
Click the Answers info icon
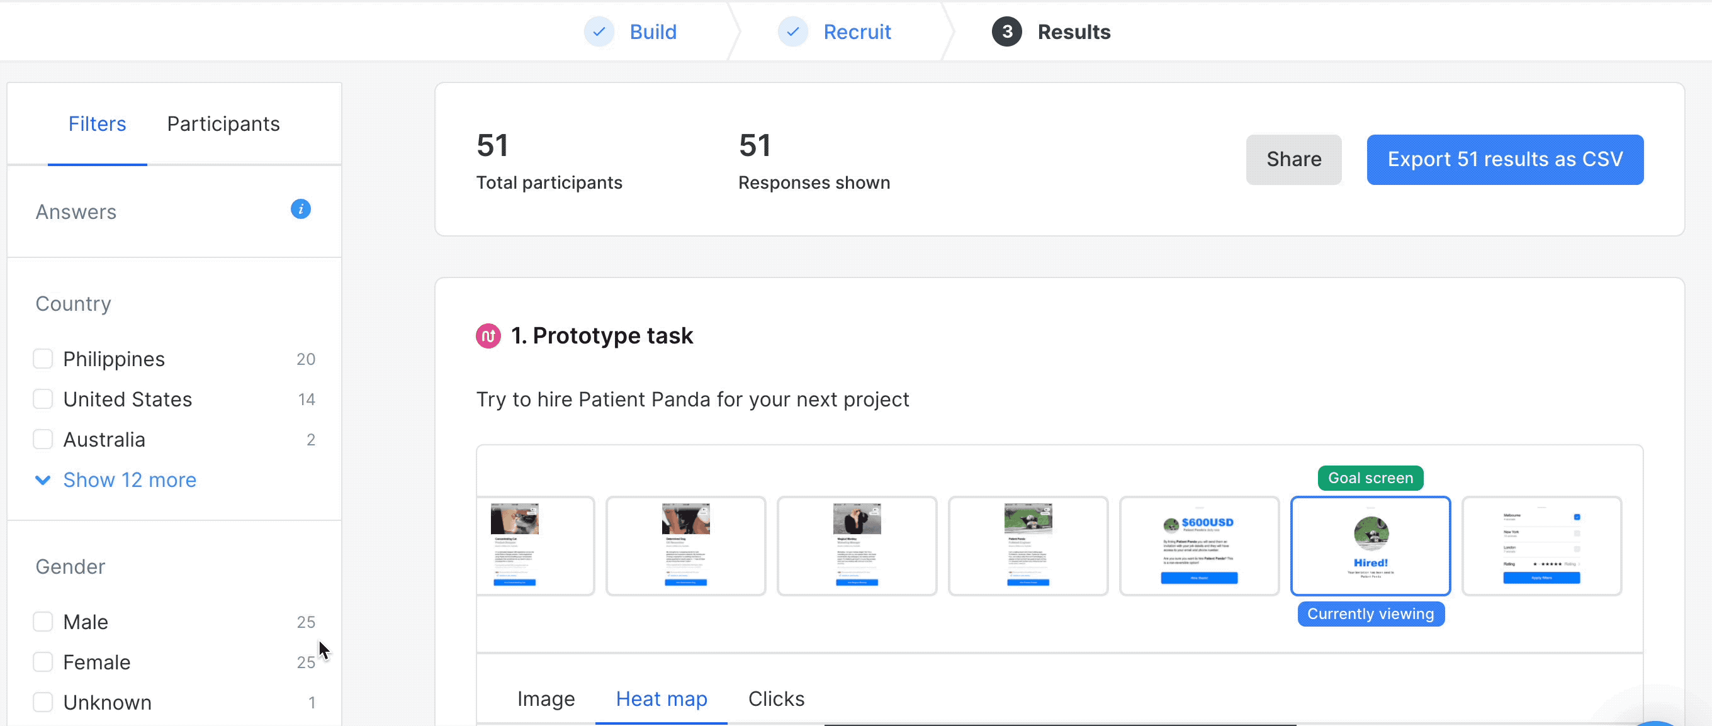(x=300, y=209)
